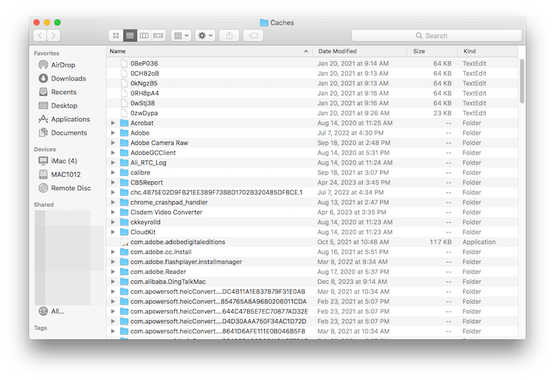This screenshot has height=381, width=555.
Task: Switch to icon view
Action: 116,35
